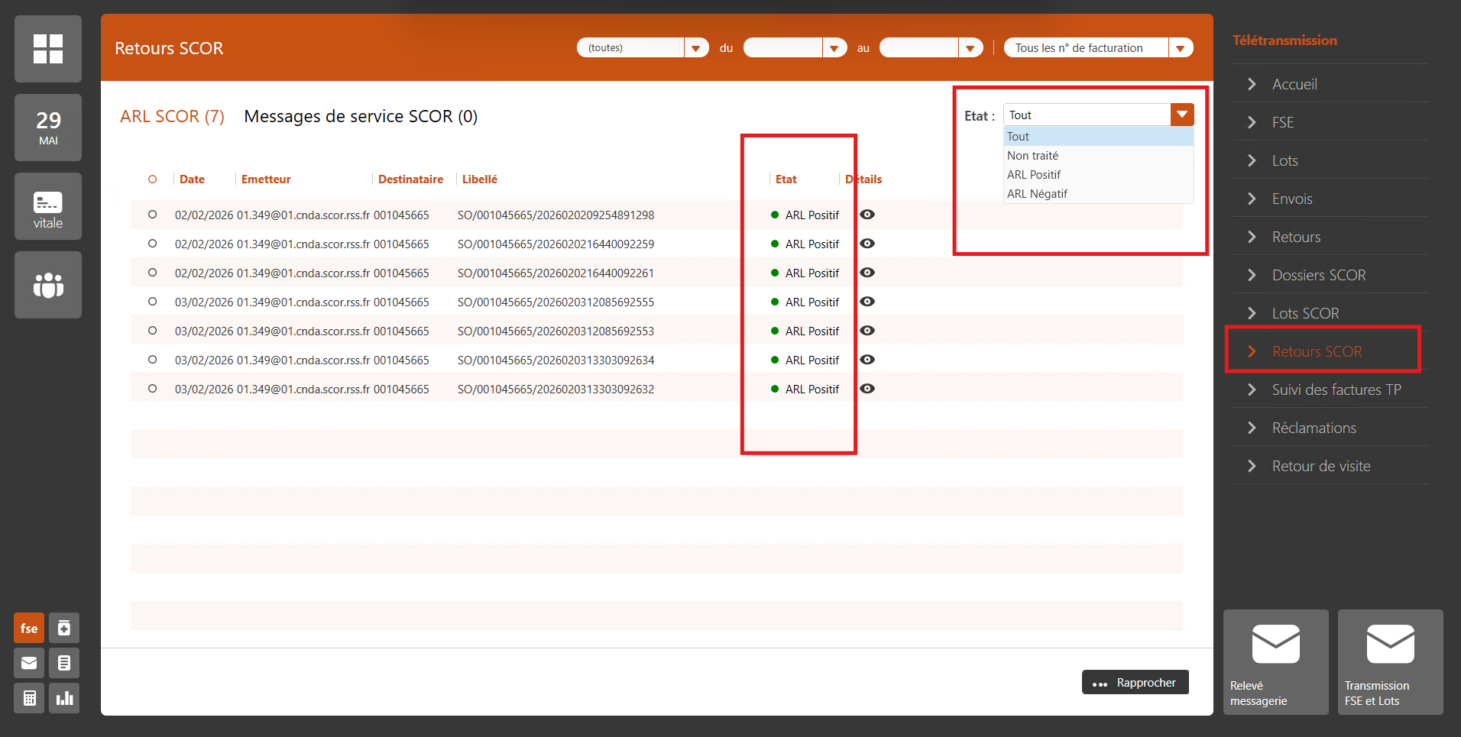
Task: View details of message ending 3303092634
Action: [x=867, y=360]
